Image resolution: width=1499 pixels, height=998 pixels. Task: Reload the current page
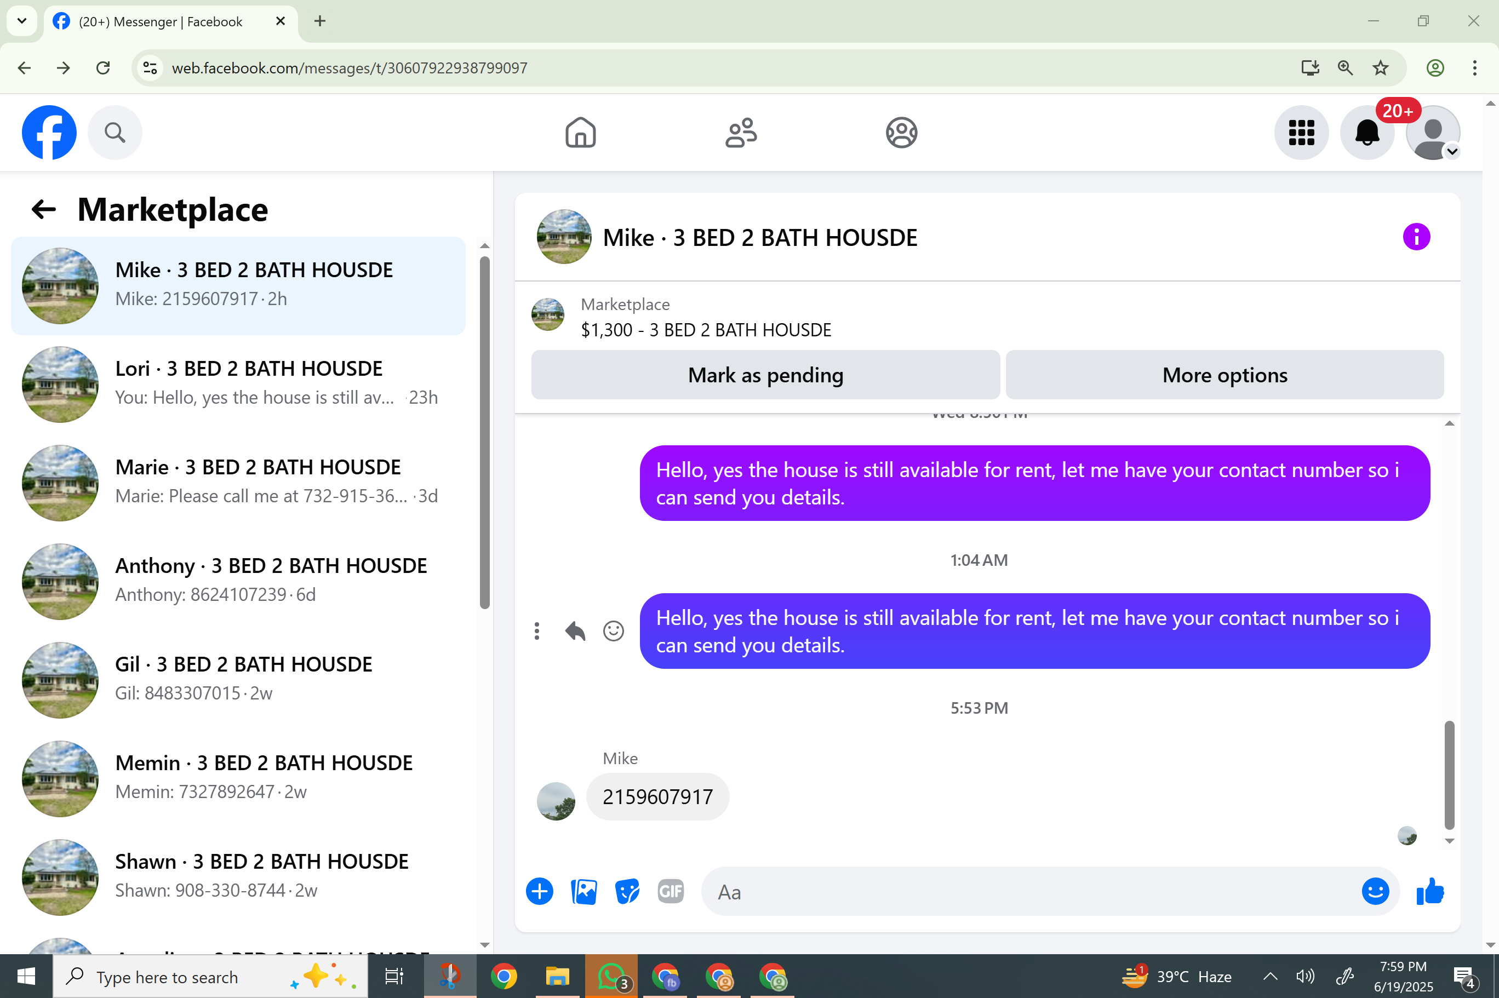coord(102,67)
